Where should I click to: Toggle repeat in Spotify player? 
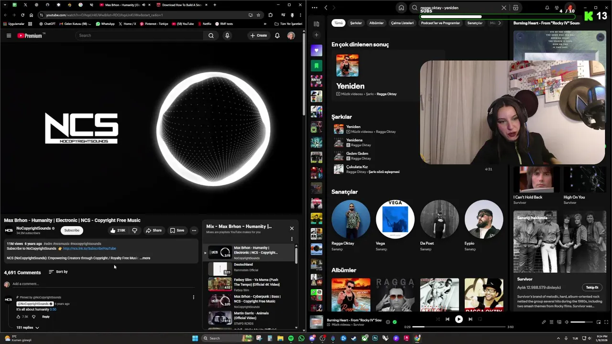480,319
